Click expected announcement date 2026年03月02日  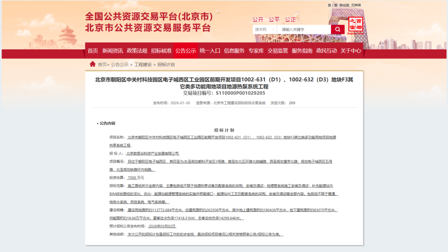tap(162, 226)
